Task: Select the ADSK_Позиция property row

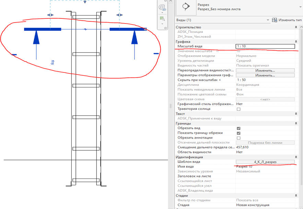Action: pos(235,32)
